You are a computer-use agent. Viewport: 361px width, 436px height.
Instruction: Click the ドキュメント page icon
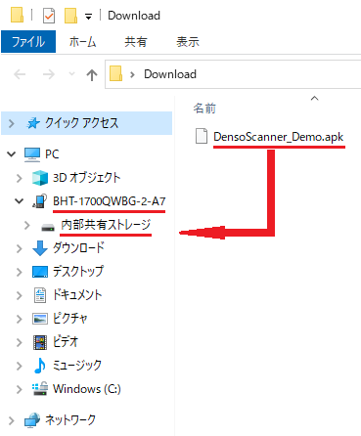point(40,295)
